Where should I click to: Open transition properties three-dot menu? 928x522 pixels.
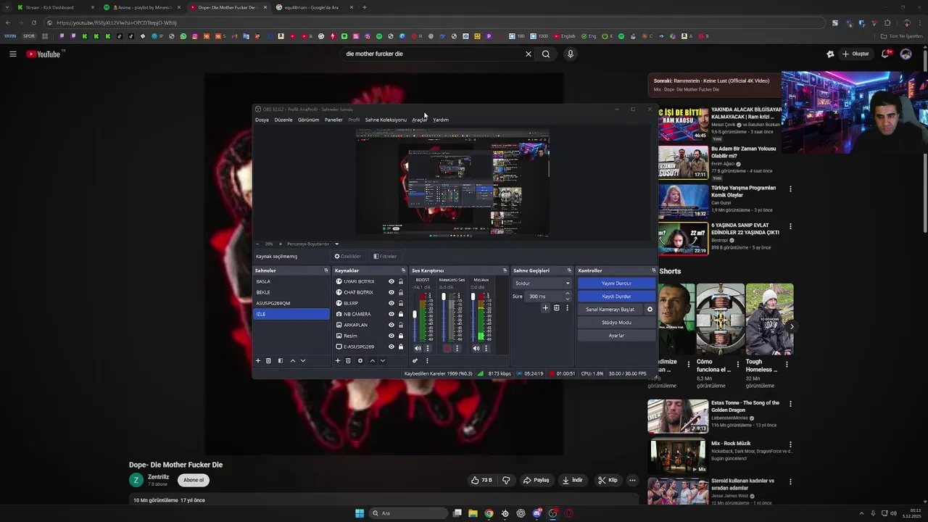click(567, 308)
